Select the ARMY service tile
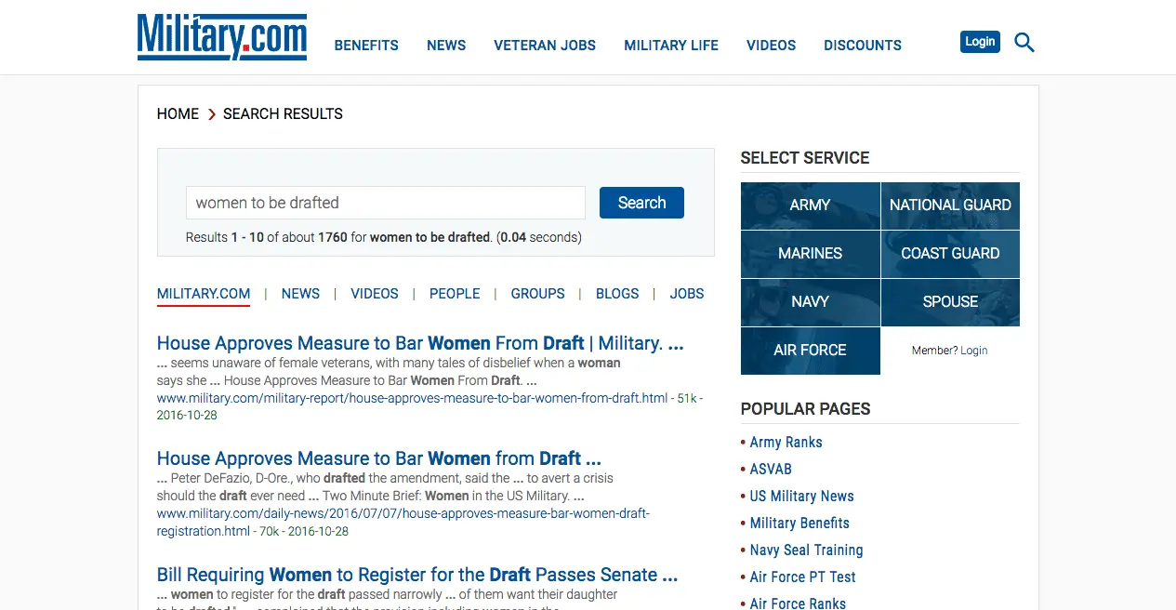The width and height of the screenshot is (1176, 610). point(810,206)
